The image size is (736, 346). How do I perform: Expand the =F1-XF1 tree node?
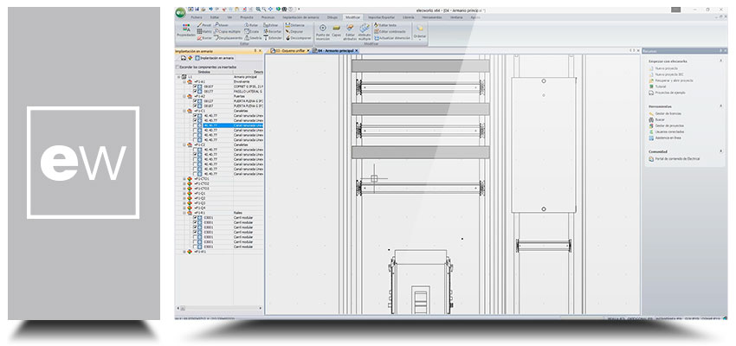[x=184, y=252]
